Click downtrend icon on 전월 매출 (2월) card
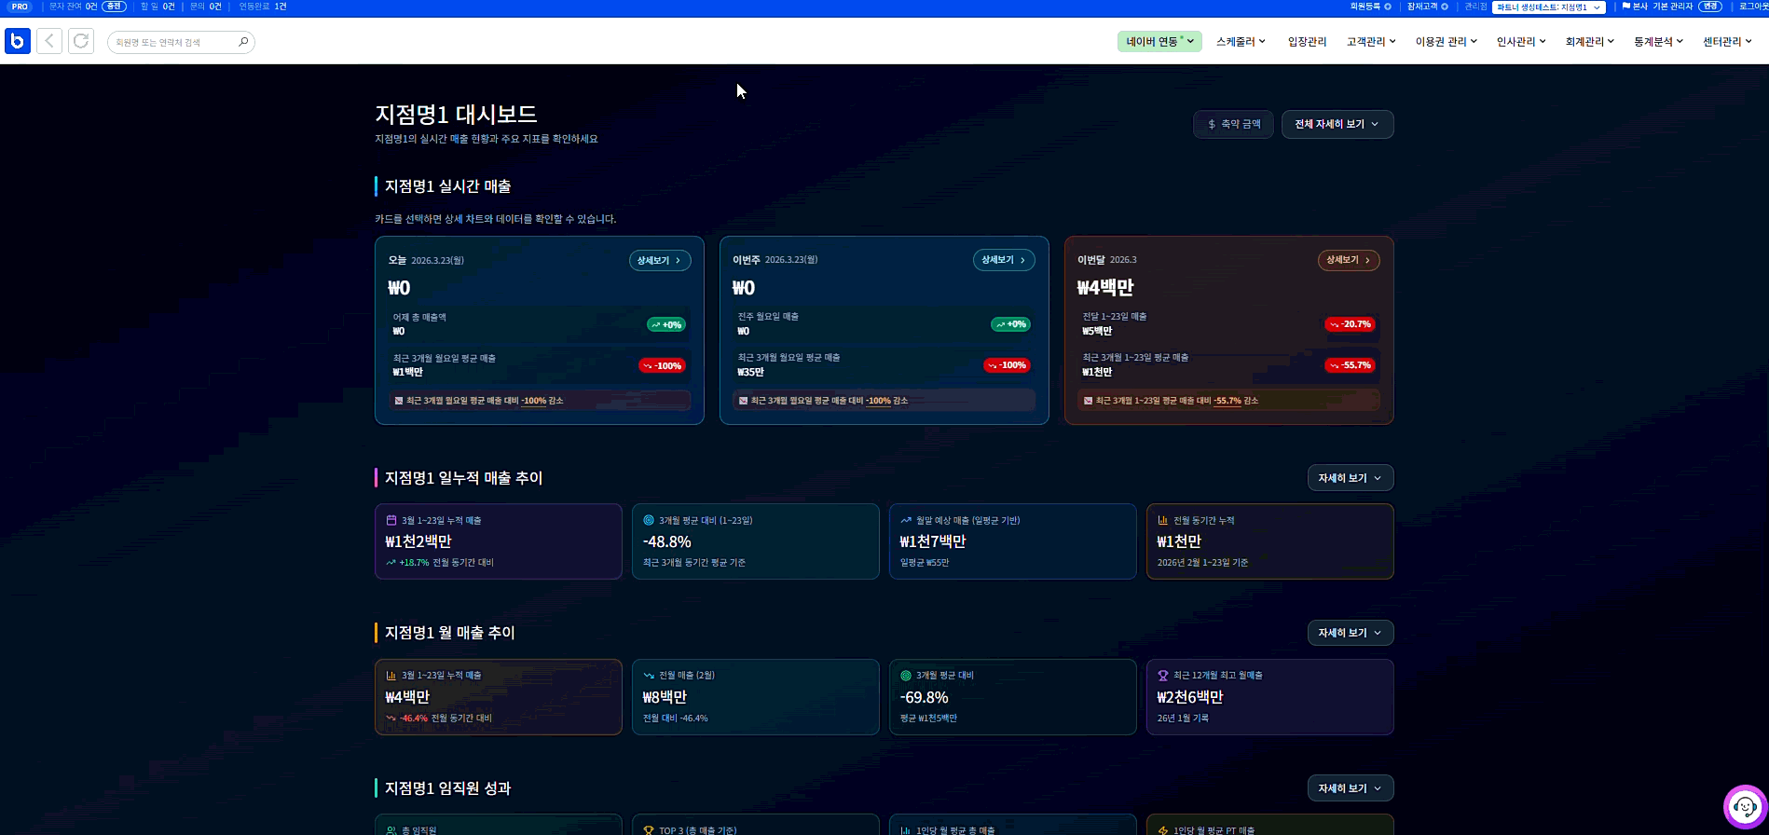The height and width of the screenshot is (835, 1769). pos(649,675)
